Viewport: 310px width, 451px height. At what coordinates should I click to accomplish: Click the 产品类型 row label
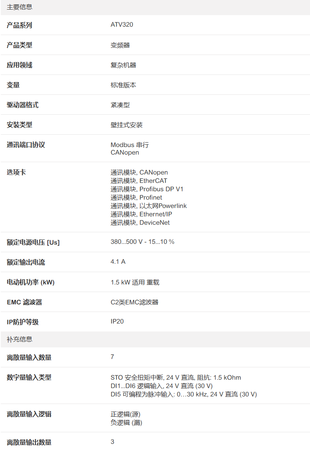click(x=19, y=45)
